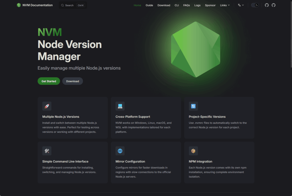Click the gray Download hero button
The height and width of the screenshot is (196, 292).
72,81
